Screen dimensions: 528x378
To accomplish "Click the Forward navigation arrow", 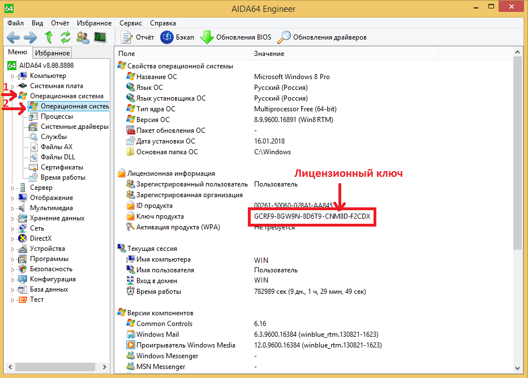I will click(x=31, y=37).
